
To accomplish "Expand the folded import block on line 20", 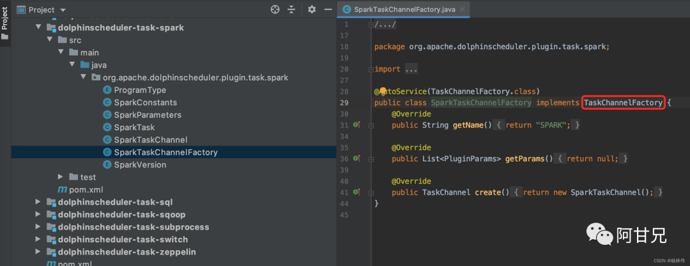I will pyautogui.click(x=411, y=70).
